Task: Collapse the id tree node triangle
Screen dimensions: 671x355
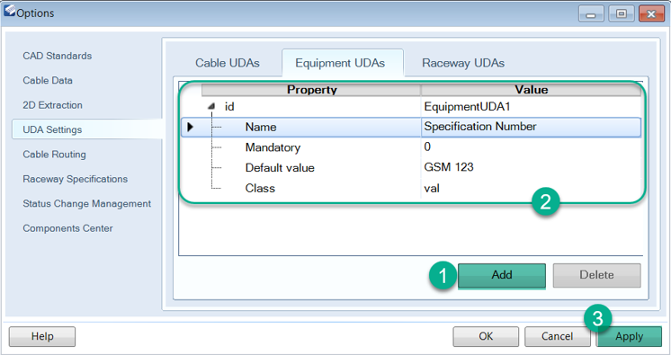Action: click(211, 106)
